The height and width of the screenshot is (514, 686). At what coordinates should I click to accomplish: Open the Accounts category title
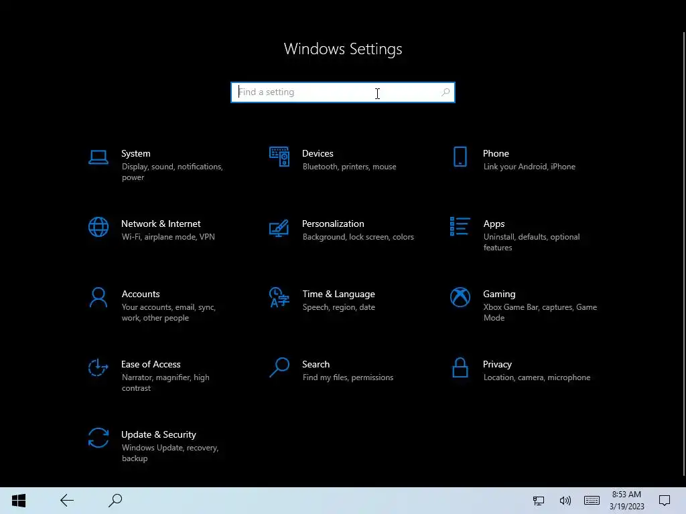click(141, 294)
